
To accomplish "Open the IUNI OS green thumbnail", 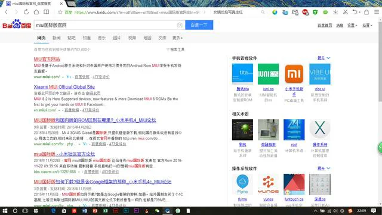I will 268,74.
